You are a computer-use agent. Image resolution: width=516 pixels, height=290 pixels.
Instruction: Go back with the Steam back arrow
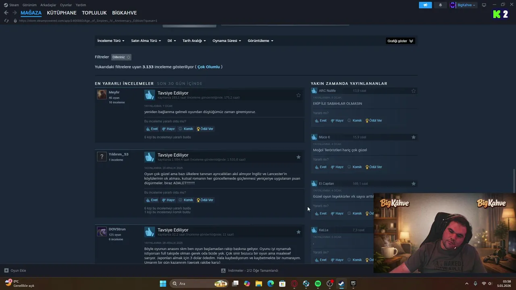6,13
